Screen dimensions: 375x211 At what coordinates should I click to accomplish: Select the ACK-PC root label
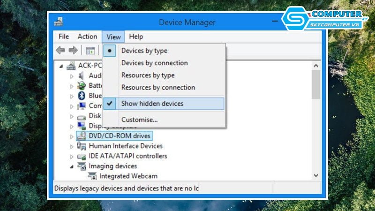click(x=90, y=66)
